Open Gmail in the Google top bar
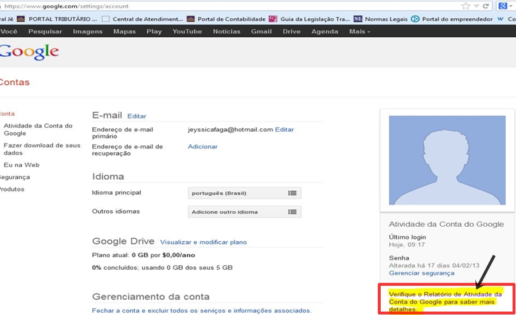 pyautogui.click(x=261, y=31)
